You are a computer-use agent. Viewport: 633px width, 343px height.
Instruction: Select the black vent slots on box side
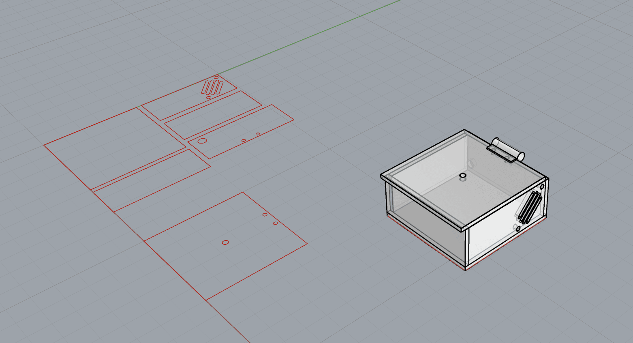pos(530,208)
